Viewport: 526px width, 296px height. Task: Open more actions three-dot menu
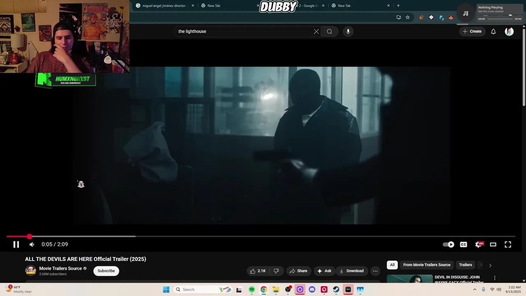click(375, 271)
